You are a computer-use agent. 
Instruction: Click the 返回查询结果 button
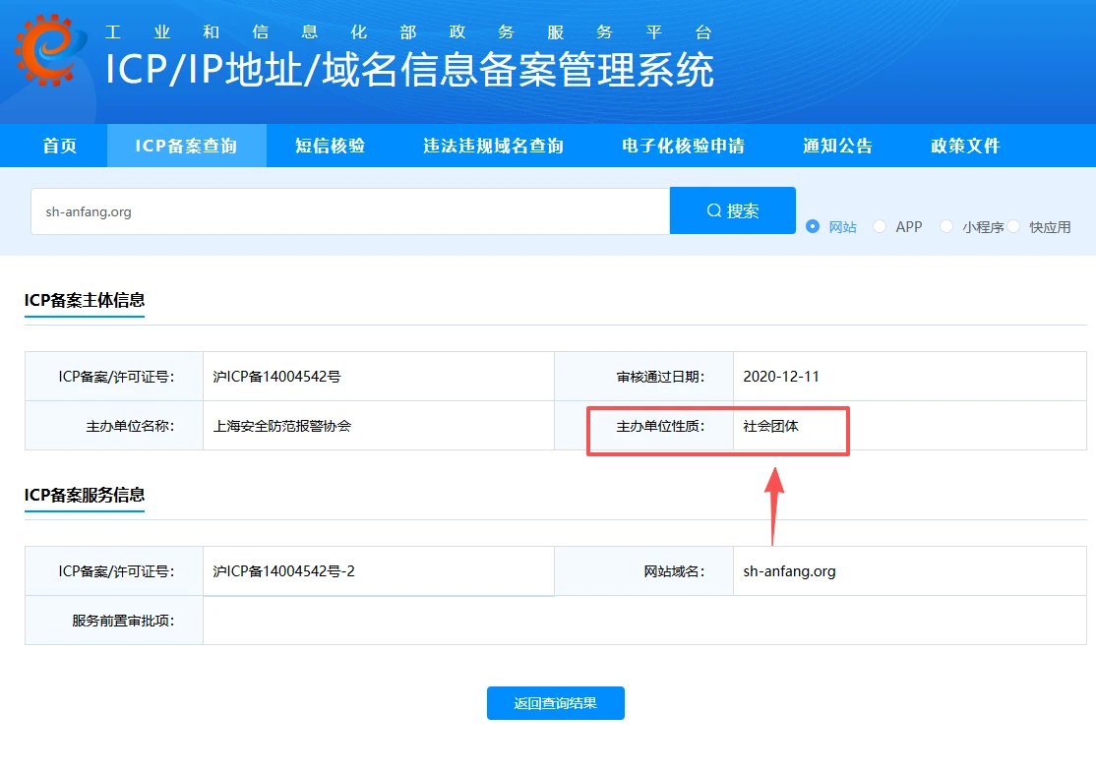click(556, 703)
